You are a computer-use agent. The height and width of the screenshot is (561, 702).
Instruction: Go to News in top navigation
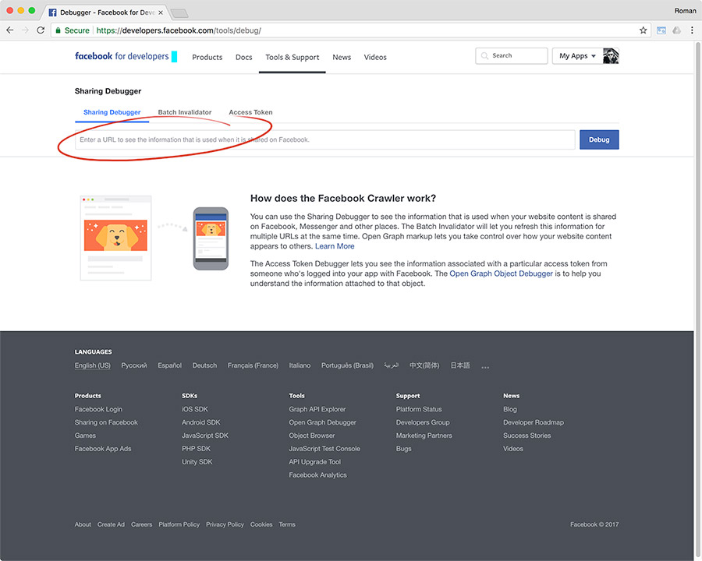pyautogui.click(x=342, y=57)
